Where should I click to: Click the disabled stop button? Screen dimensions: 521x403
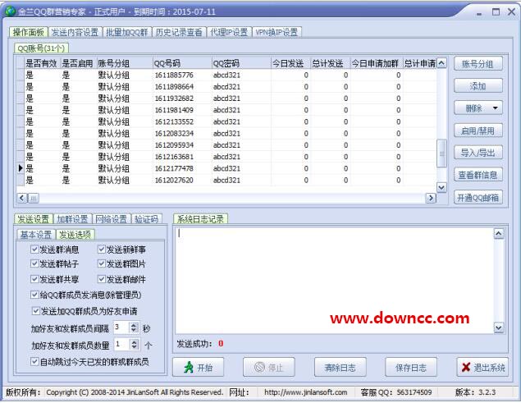[269, 367]
